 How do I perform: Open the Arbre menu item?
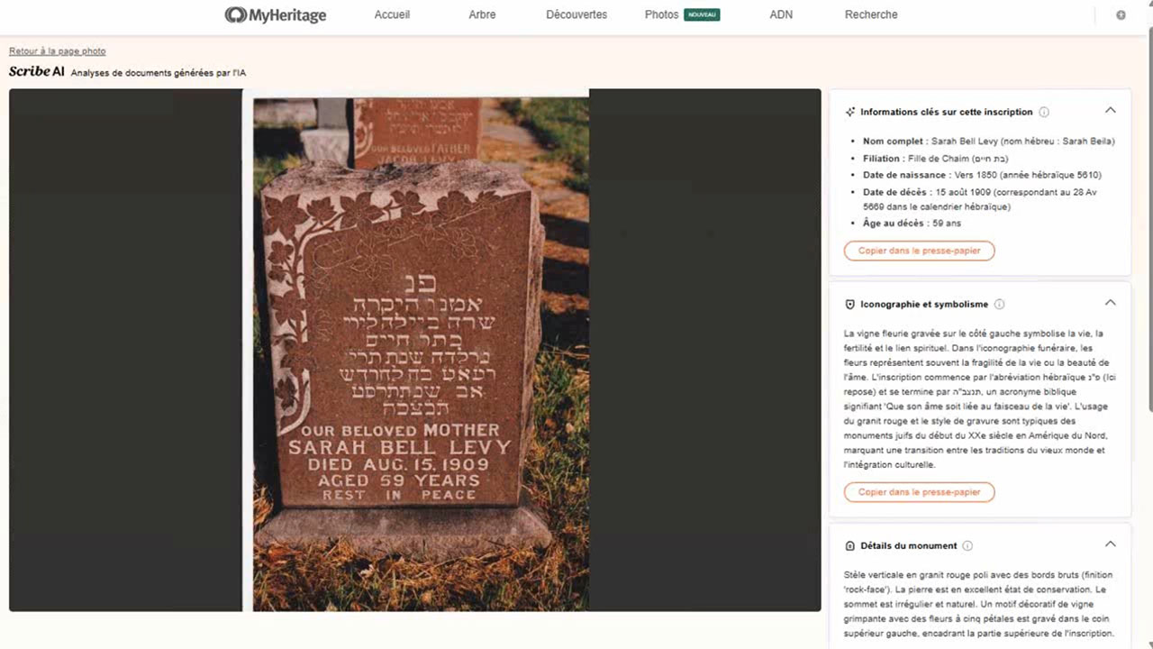tap(482, 14)
